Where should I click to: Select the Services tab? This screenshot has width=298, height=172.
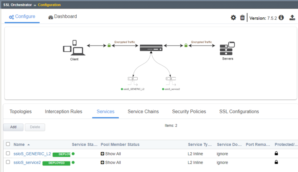click(106, 111)
